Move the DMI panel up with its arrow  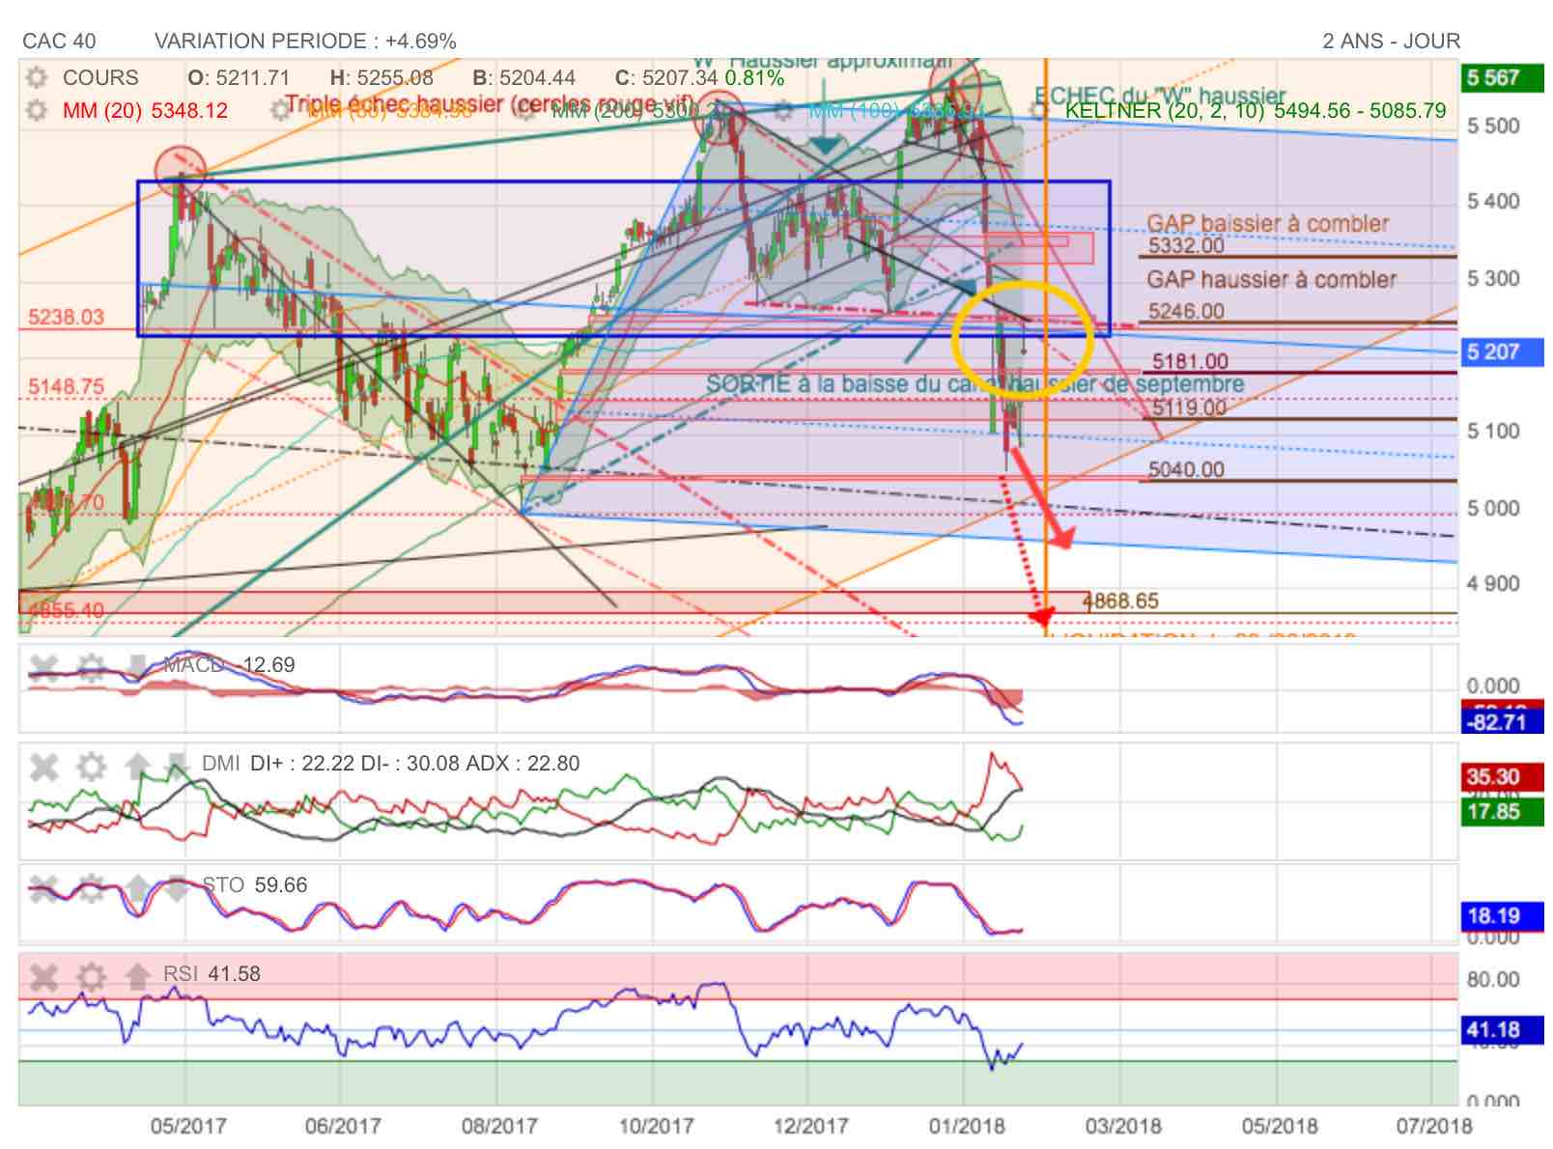coord(138,768)
